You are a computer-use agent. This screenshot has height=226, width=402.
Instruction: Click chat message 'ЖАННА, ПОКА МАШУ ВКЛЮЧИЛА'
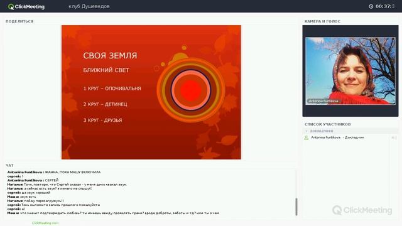pyautogui.click(x=73, y=172)
